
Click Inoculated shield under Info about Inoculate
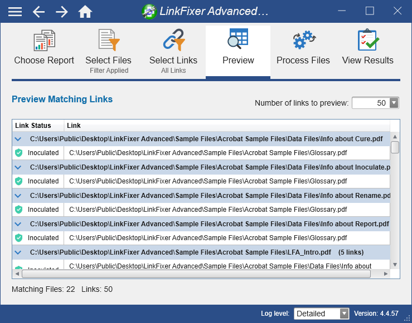18,181
